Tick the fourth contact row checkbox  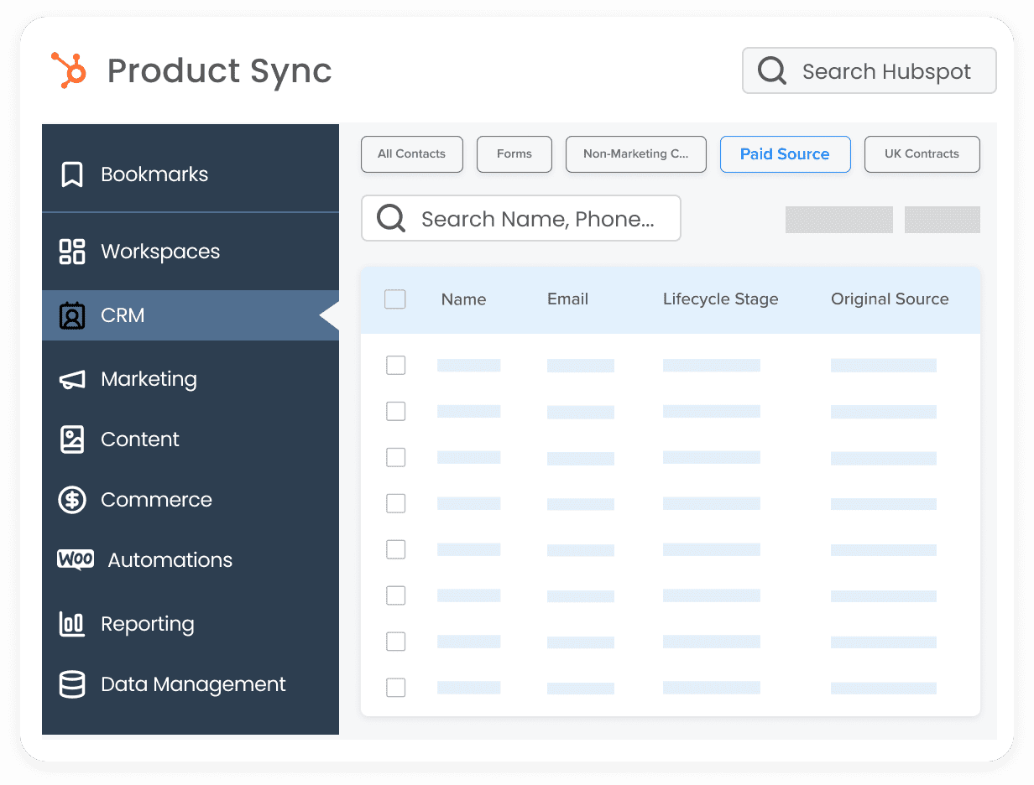395,503
